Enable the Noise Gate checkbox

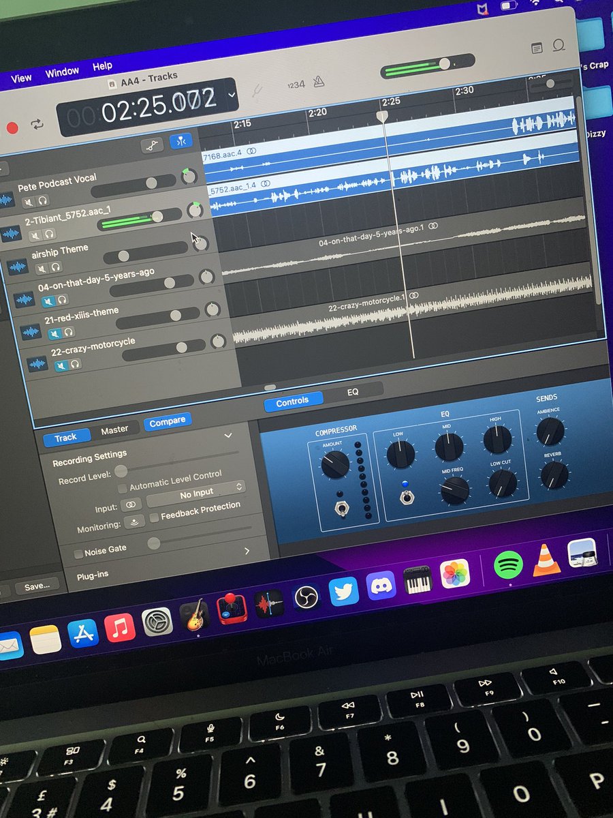[x=78, y=554]
